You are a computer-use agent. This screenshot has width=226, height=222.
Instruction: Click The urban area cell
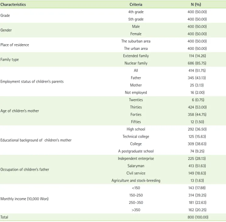pyautogui.click(x=136, y=49)
